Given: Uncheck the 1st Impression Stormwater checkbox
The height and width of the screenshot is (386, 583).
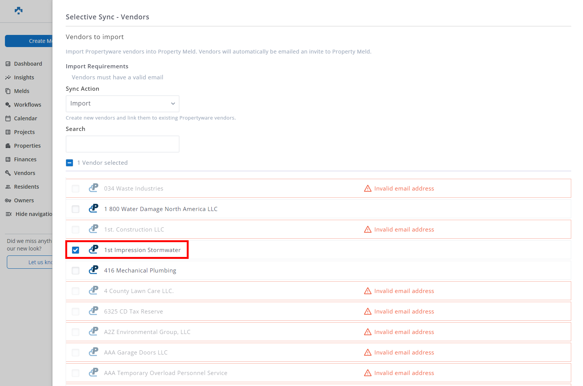Looking at the screenshot, I should tap(76, 250).
